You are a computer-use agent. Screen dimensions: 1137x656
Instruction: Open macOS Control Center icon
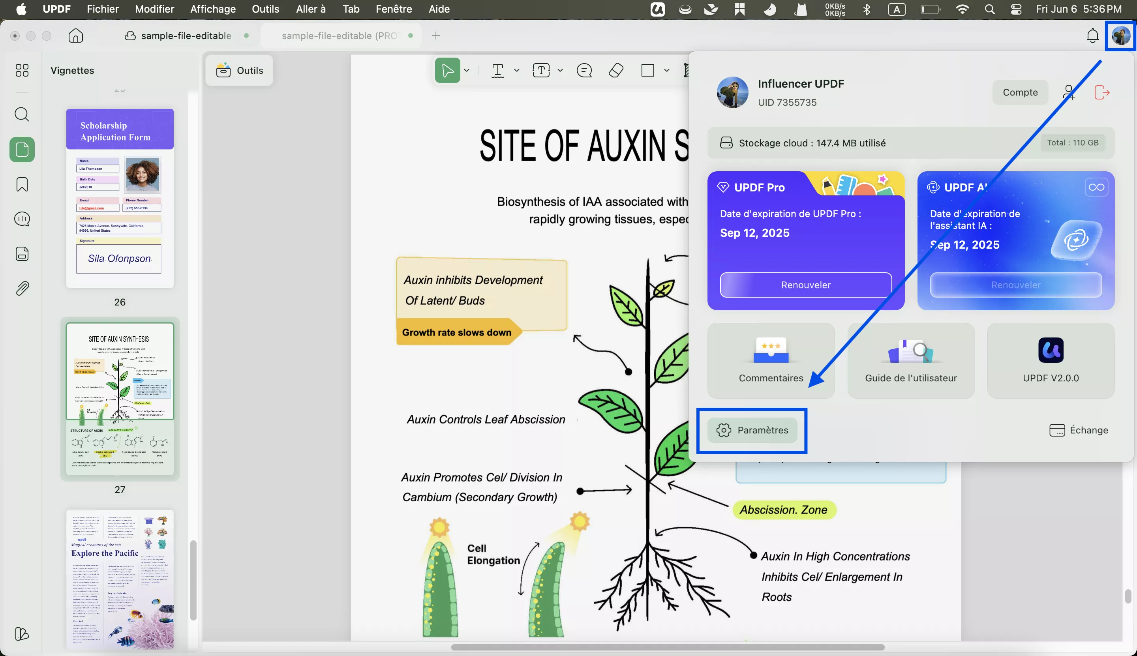click(x=1016, y=9)
